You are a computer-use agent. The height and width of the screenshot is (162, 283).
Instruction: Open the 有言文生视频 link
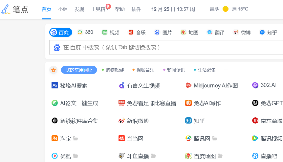click(139, 86)
